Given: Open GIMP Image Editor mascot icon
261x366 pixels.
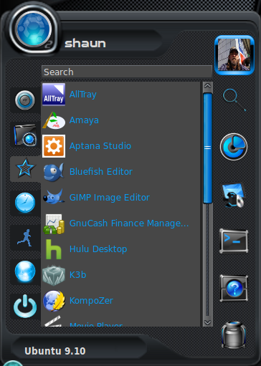Looking at the screenshot, I should (54, 197).
